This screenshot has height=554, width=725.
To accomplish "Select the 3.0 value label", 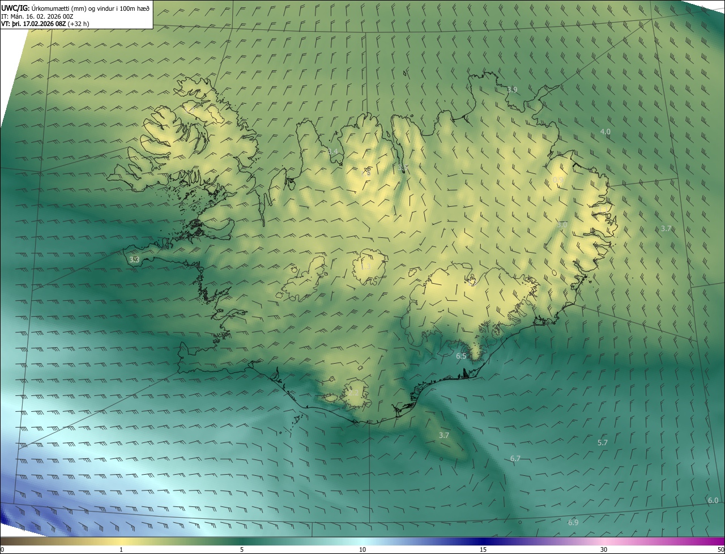I will point(562,225).
